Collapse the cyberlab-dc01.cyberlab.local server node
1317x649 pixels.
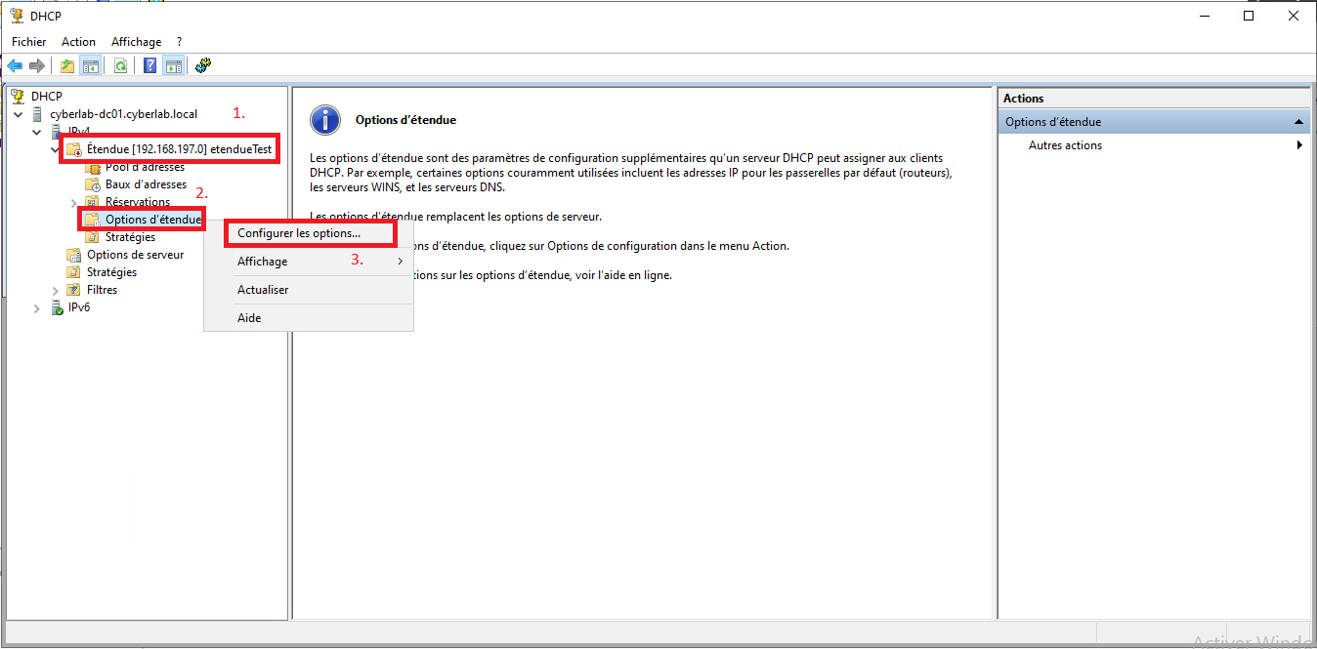coord(20,114)
